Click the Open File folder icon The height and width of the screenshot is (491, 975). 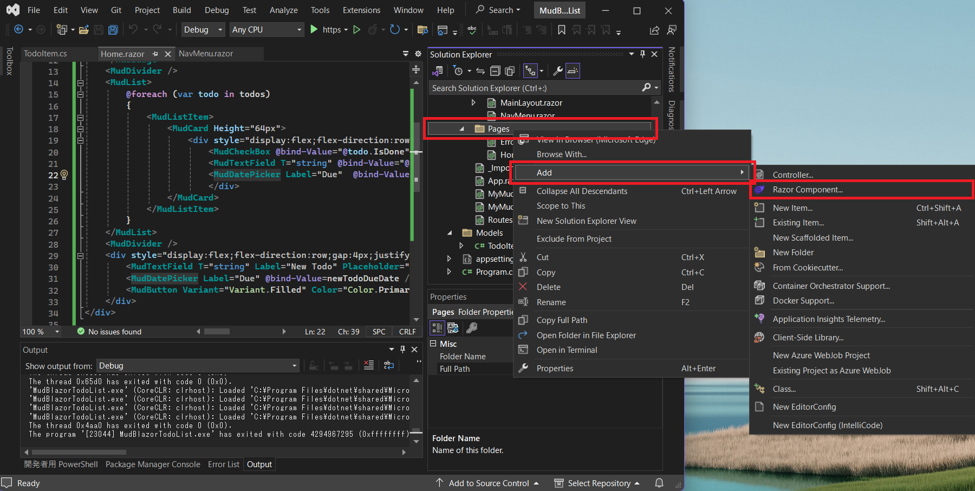[x=84, y=30]
